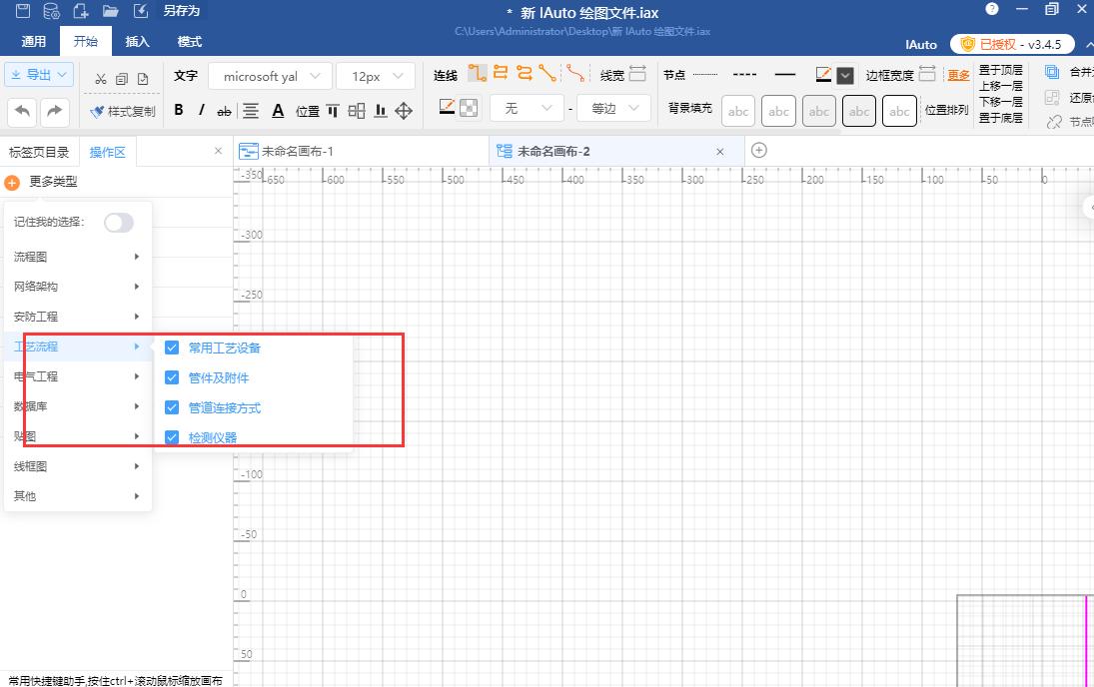Click the align-bottom position icon
This screenshot has height=687, width=1094.
(x=381, y=111)
